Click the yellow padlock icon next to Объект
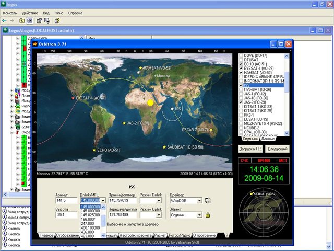The height and width of the screenshot is (251, 334). pyautogui.click(x=208, y=215)
